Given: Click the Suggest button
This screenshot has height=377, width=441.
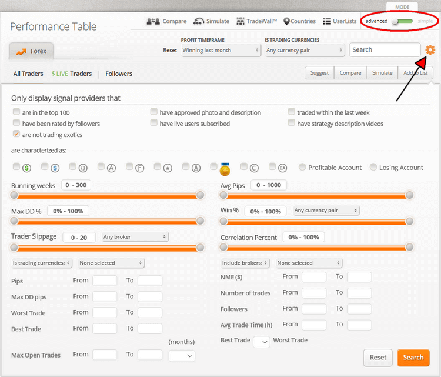Looking at the screenshot, I should [319, 73].
